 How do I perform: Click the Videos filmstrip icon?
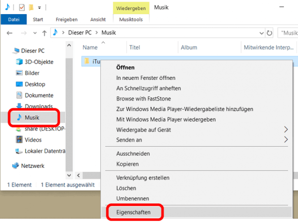19,140
